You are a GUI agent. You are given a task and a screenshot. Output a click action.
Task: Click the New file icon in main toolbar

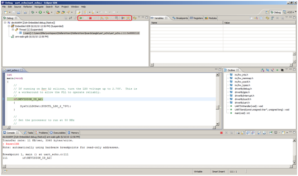[x=6, y=12]
